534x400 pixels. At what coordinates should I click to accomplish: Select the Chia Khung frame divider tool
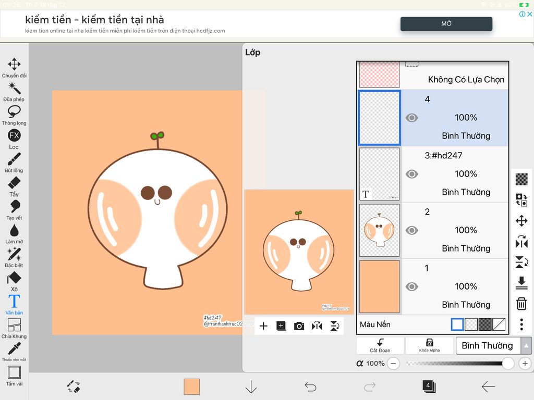point(14,329)
